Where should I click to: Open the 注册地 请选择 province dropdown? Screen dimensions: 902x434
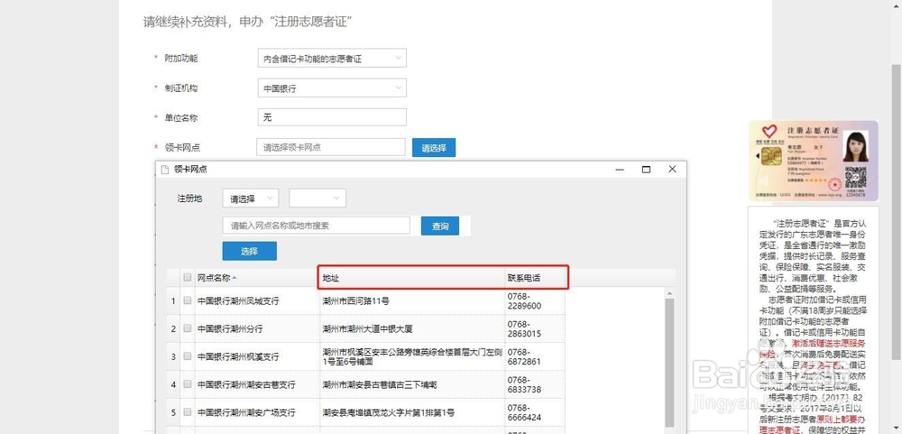250,198
